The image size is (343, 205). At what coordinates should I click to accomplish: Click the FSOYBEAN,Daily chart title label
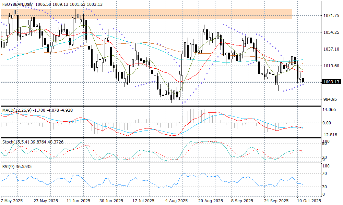17,4
